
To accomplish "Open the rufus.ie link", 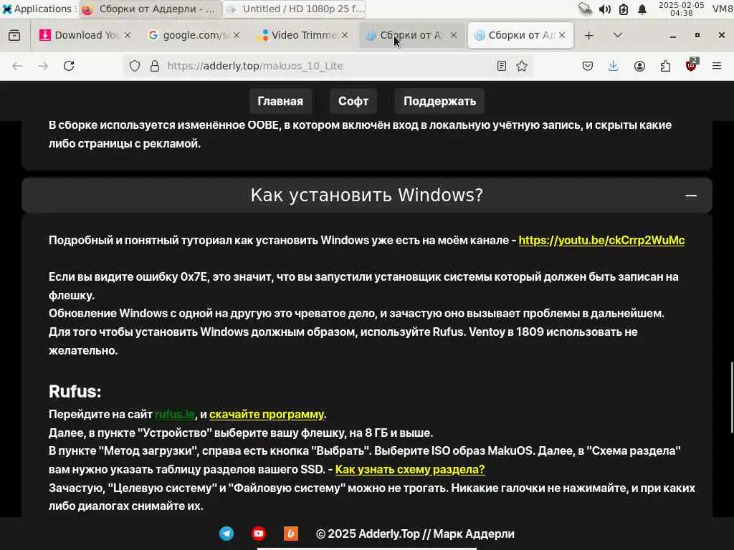I will (175, 415).
